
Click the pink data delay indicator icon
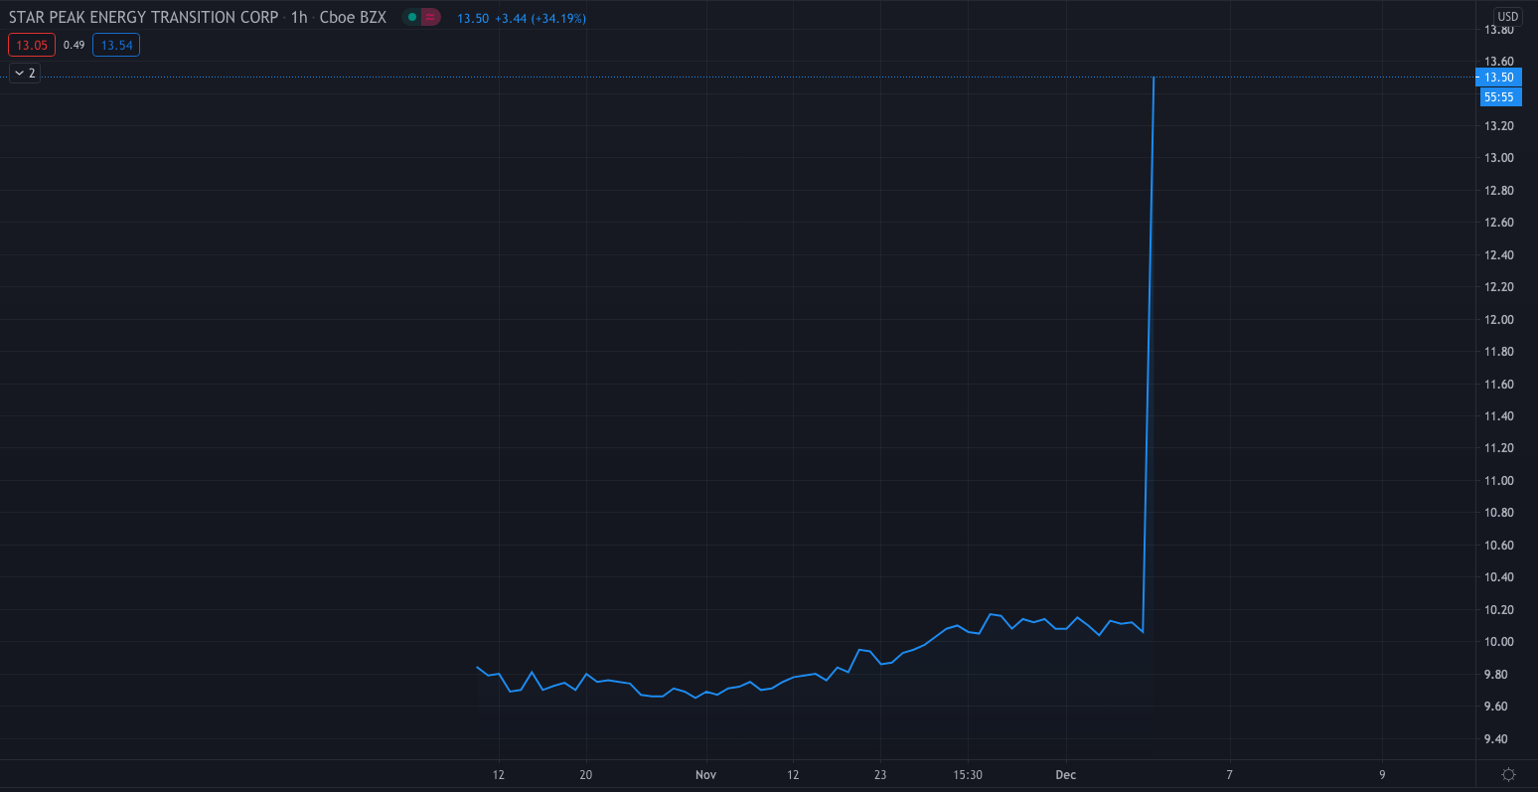tap(430, 17)
